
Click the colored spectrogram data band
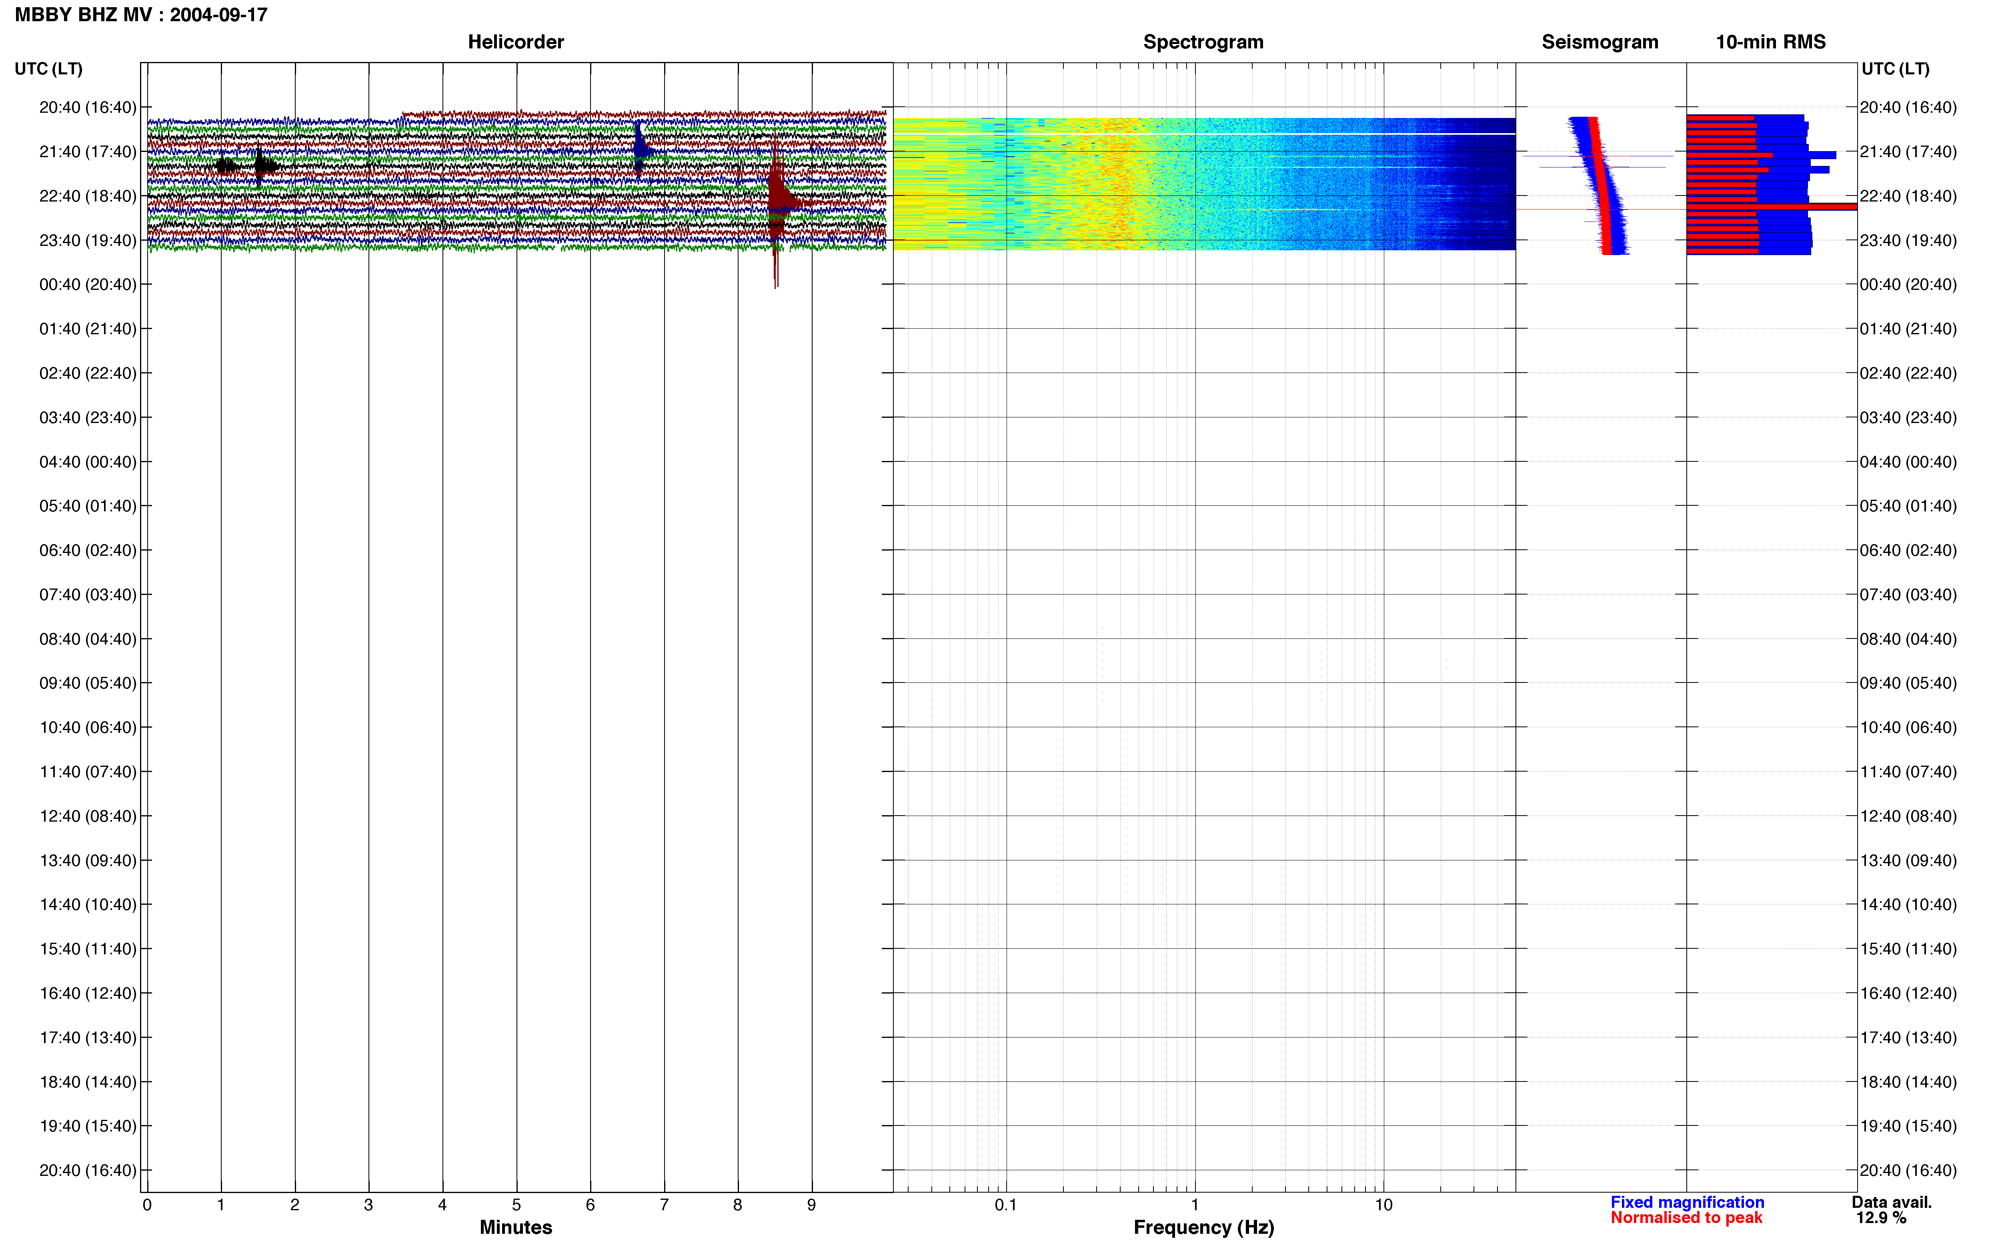click(1204, 184)
